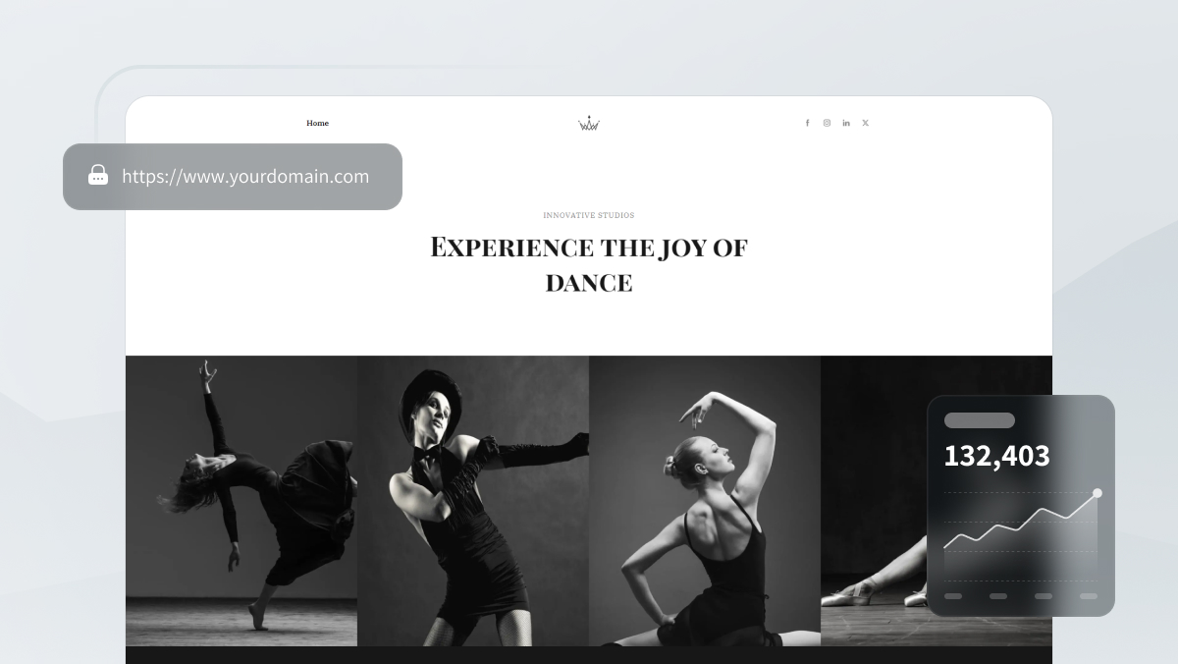Viewport: 1178px width, 664px height.
Task: Click the https://www.yourdomain.com address text
Action: [x=245, y=177]
